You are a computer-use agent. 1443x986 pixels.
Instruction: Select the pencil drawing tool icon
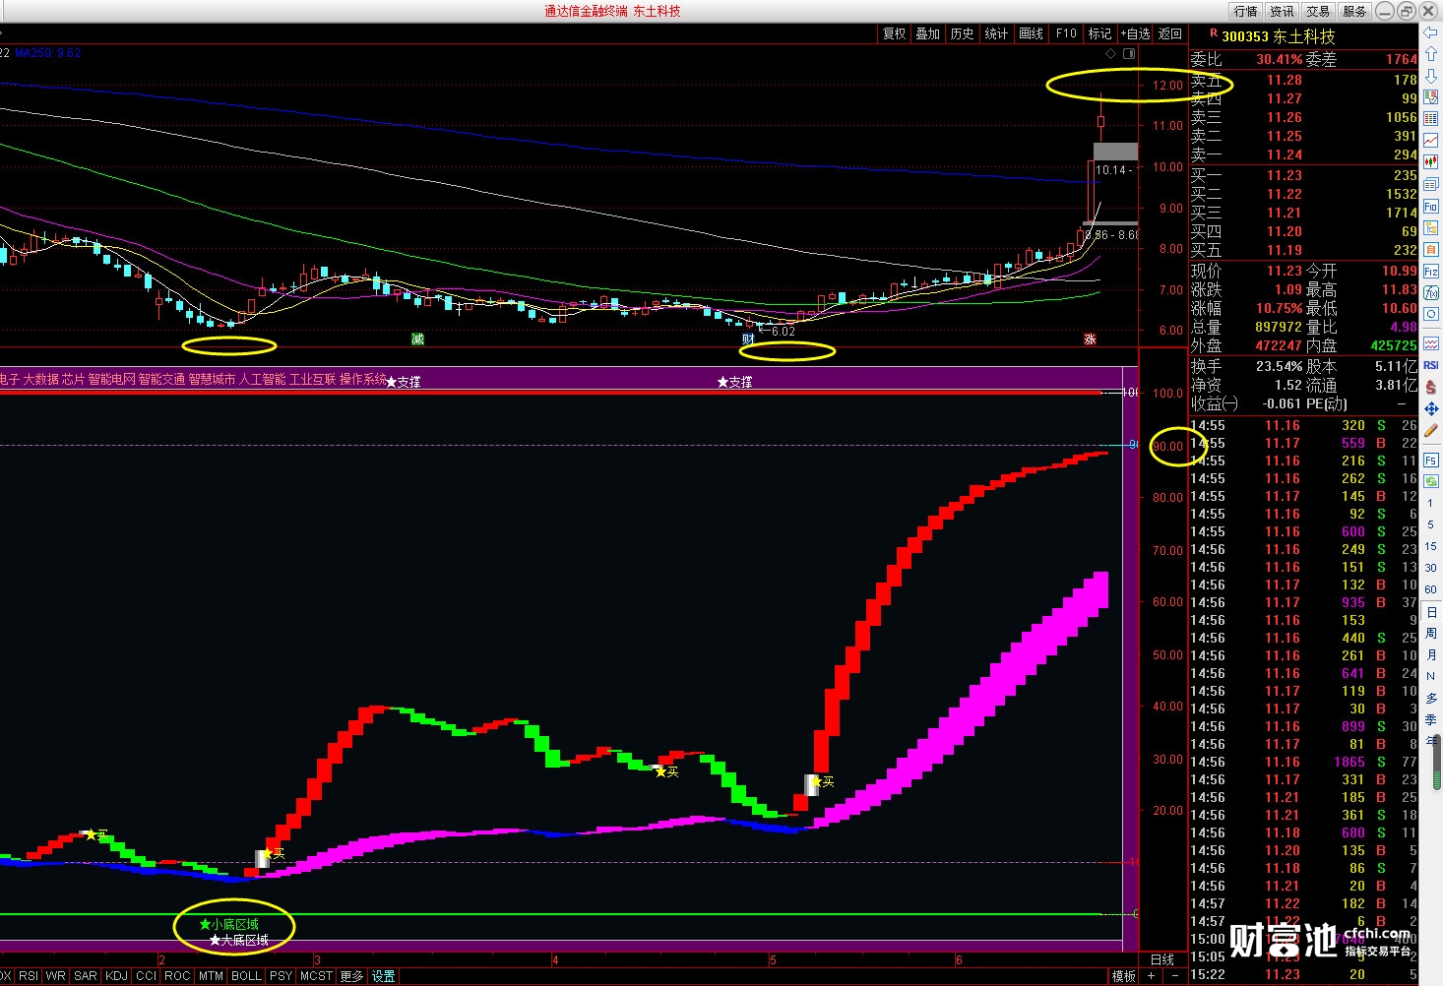(1430, 429)
